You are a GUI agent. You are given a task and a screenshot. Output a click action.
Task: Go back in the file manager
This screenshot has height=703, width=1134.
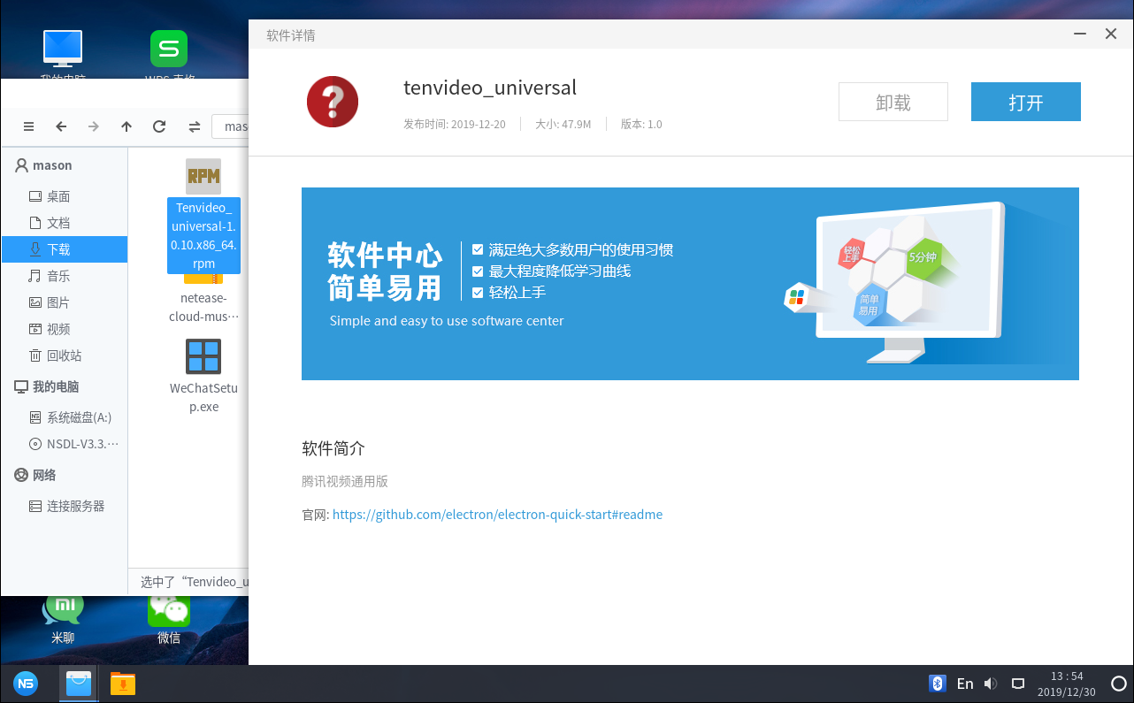61,126
